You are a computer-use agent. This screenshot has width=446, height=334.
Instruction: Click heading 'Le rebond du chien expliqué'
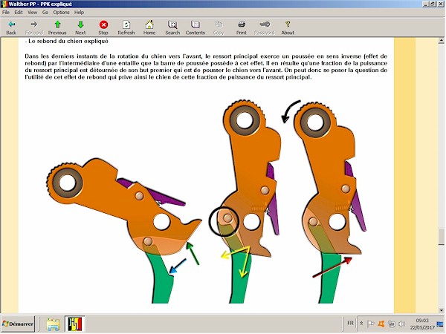click(67, 41)
